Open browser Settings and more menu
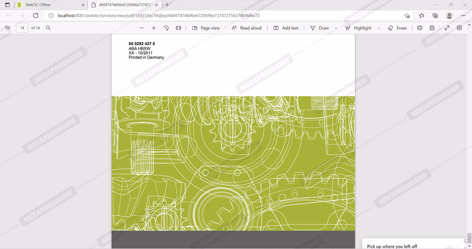The image size is (472, 249). pyautogui.click(x=463, y=15)
